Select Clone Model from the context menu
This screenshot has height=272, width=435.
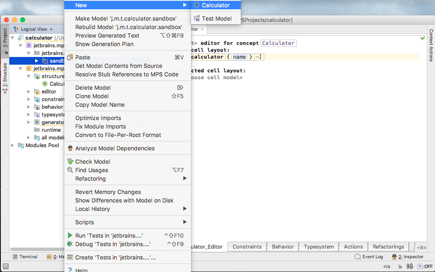[92, 96]
